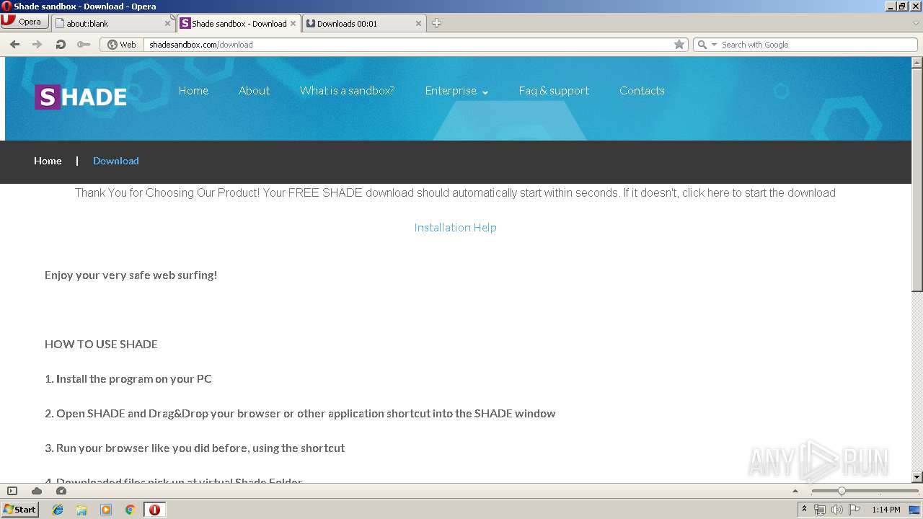
Task: Select text '1. Install the program on your PC'
Action: tap(128, 379)
